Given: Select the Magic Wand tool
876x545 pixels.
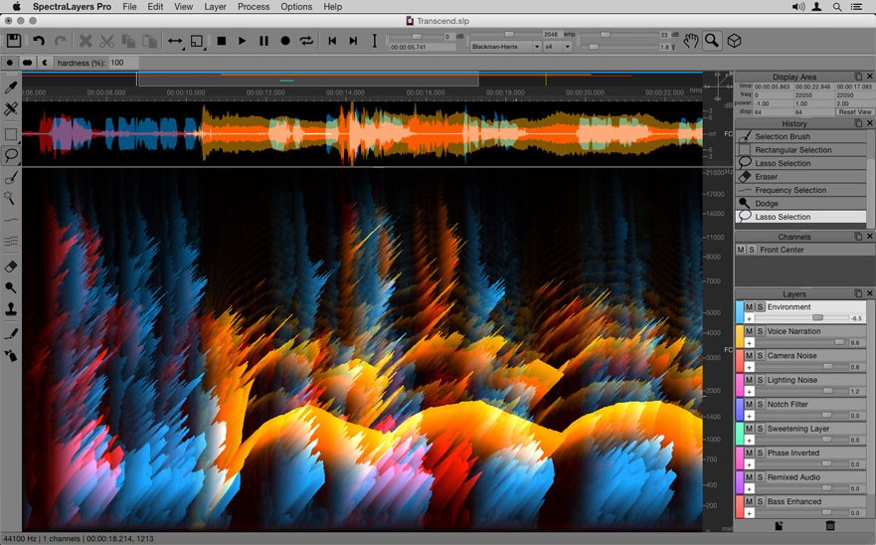Looking at the screenshot, I should [x=10, y=197].
